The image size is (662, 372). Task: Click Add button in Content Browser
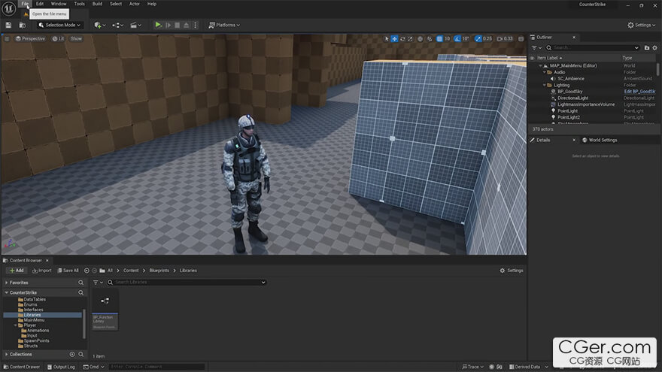click(17, 271)
